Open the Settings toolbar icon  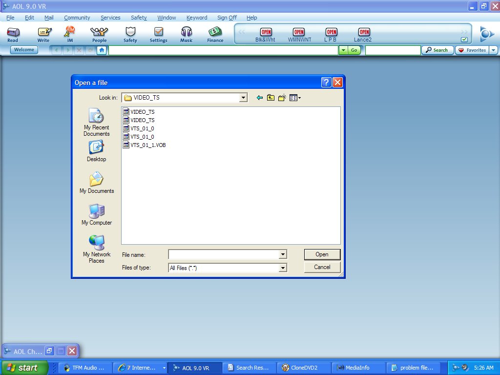(159, 35)
